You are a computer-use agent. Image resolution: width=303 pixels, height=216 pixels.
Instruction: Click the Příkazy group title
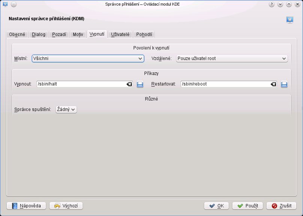(151, 73)
